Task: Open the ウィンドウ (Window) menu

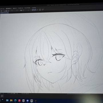Action: [27, 8]
